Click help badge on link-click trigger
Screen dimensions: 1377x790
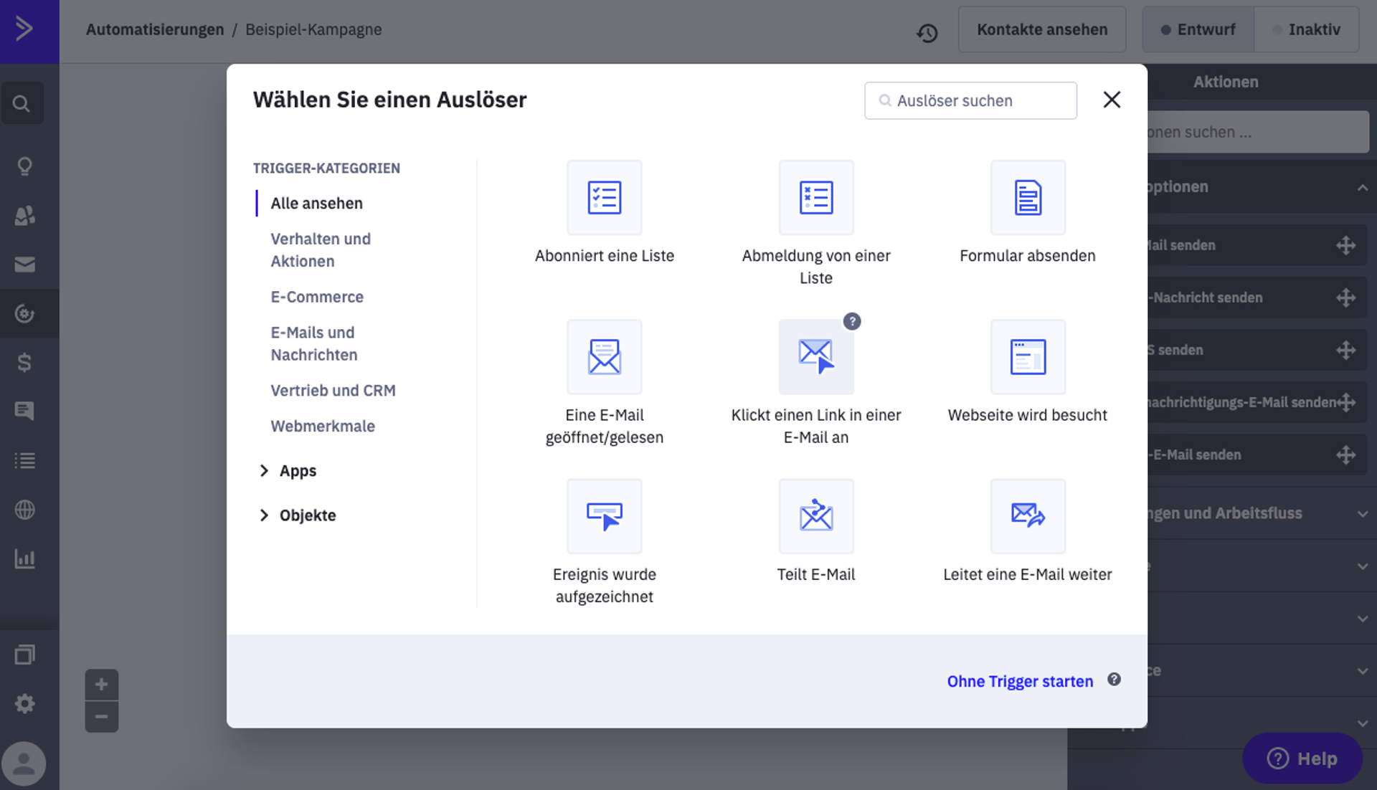pos(851,321)
